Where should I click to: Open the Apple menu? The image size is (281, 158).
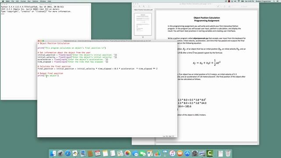click(x=3, y=1)
